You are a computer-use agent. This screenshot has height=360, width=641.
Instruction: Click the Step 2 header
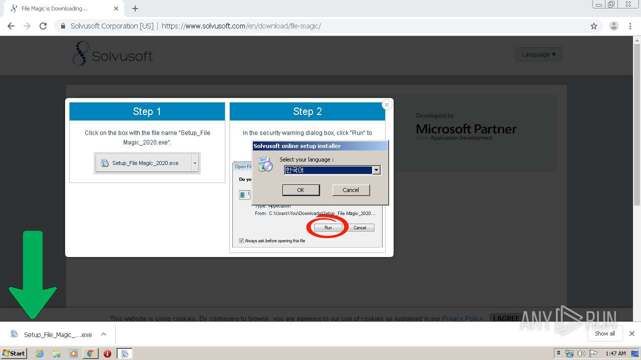click(307, 111)
